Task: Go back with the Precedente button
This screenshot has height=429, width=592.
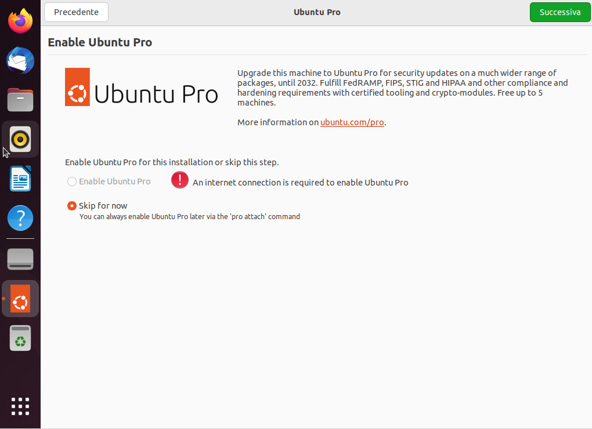Action: click(76, 12)
